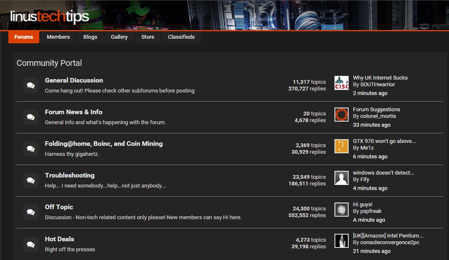Click the General Discussion chat bubble icon
The width and height of the screenshot is (449, 260).
(x=31, y=85)
